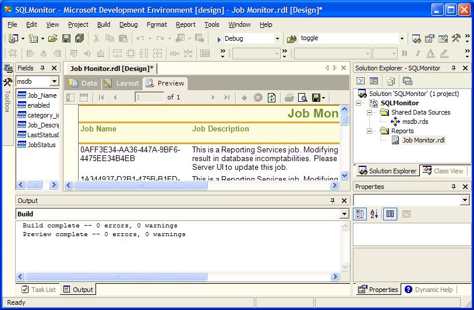The image size is (474, 310).
Task: Switch to the Class View tab
Action: [443, 171]
